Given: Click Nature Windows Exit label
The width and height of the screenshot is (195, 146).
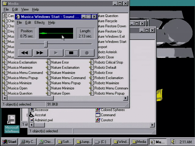Looking at the screenshot, I should 111,36.
